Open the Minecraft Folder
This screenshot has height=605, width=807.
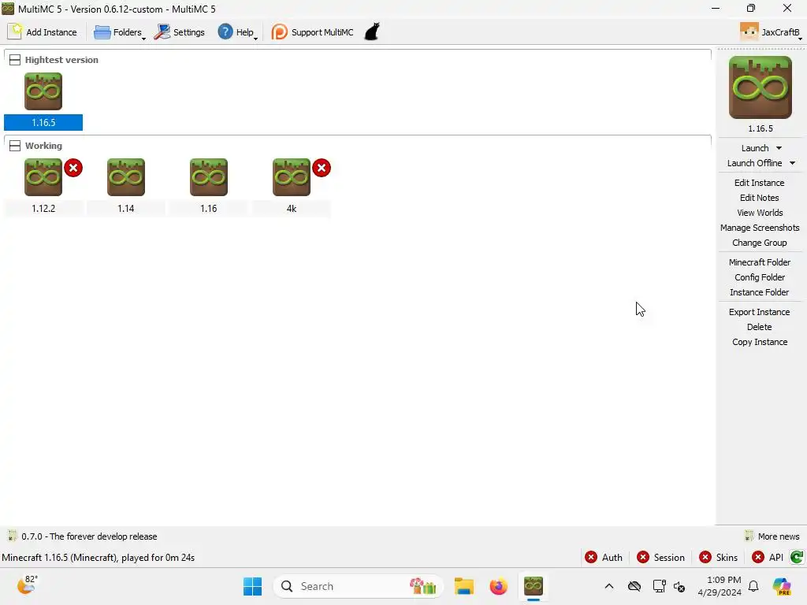click(x=760, y=262)
